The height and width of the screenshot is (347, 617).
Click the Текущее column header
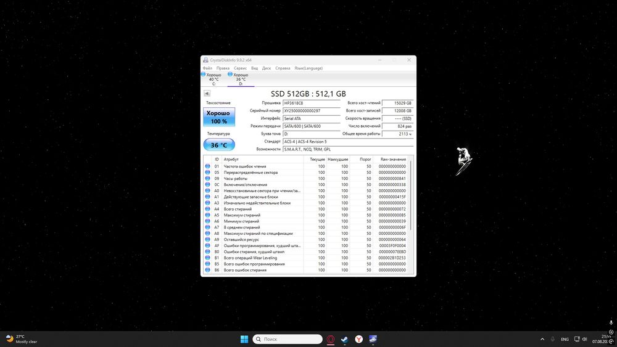[x=315, y=159]
